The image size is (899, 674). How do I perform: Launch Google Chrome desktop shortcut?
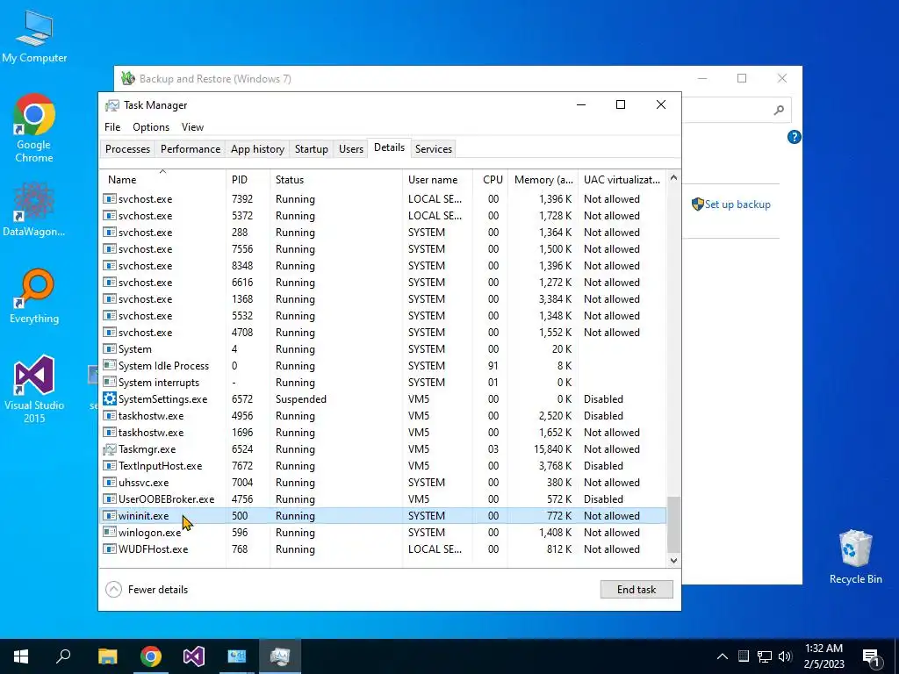[x=34, y=128]
